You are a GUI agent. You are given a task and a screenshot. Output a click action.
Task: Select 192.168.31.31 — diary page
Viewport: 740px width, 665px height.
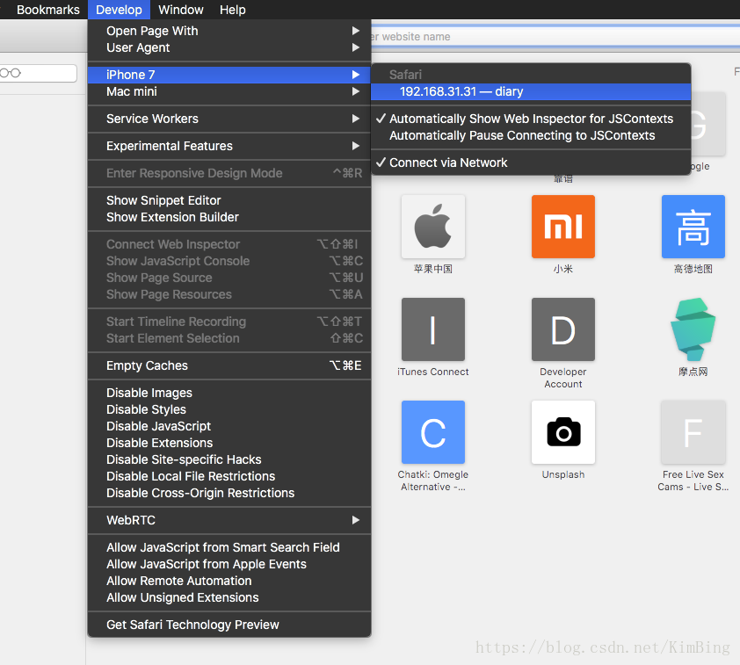531,91
